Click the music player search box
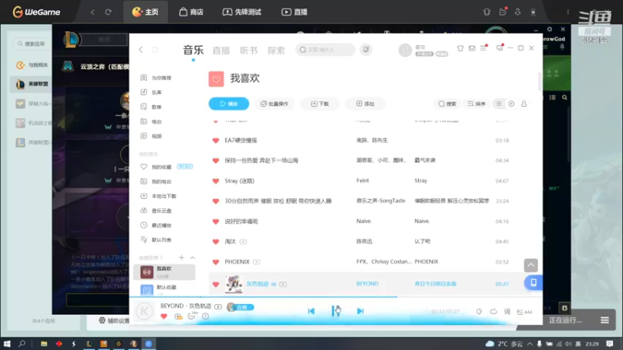The width and height of the screenshot is (623, 350). (x=325, y=50)
